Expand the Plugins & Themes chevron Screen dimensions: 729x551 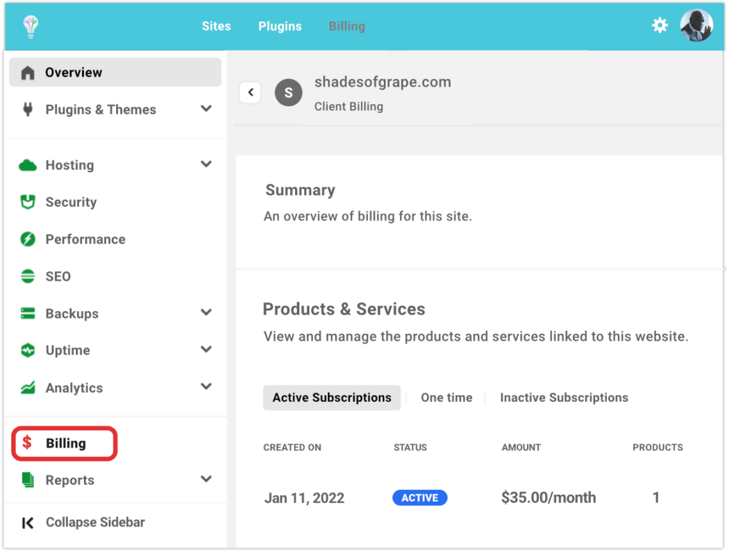click(x=206, y=109)
